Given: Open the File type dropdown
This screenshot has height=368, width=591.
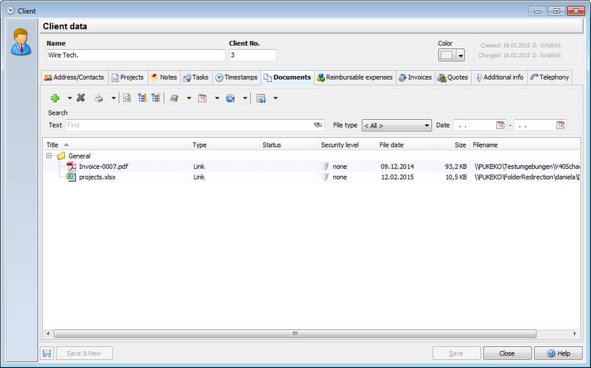Looking at the screenshot, I should [x=397, y=126].
